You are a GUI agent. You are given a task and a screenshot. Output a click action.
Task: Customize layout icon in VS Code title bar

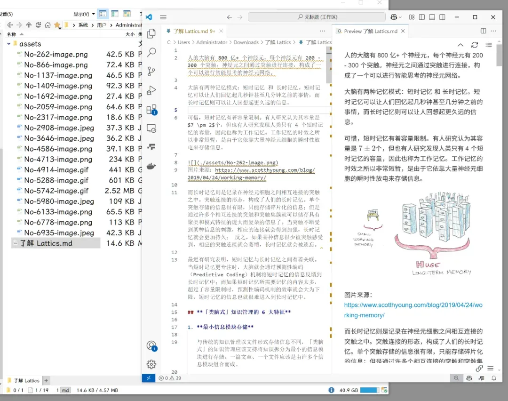(x=412, y=17)
